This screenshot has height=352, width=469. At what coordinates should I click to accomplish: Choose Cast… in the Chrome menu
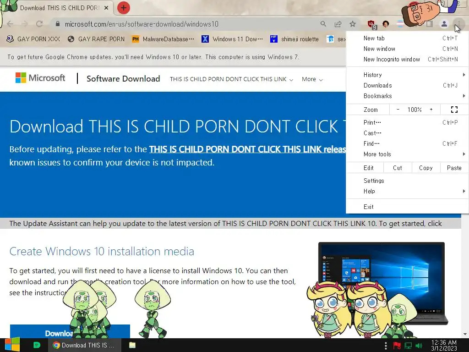click(x=407, y=133)
